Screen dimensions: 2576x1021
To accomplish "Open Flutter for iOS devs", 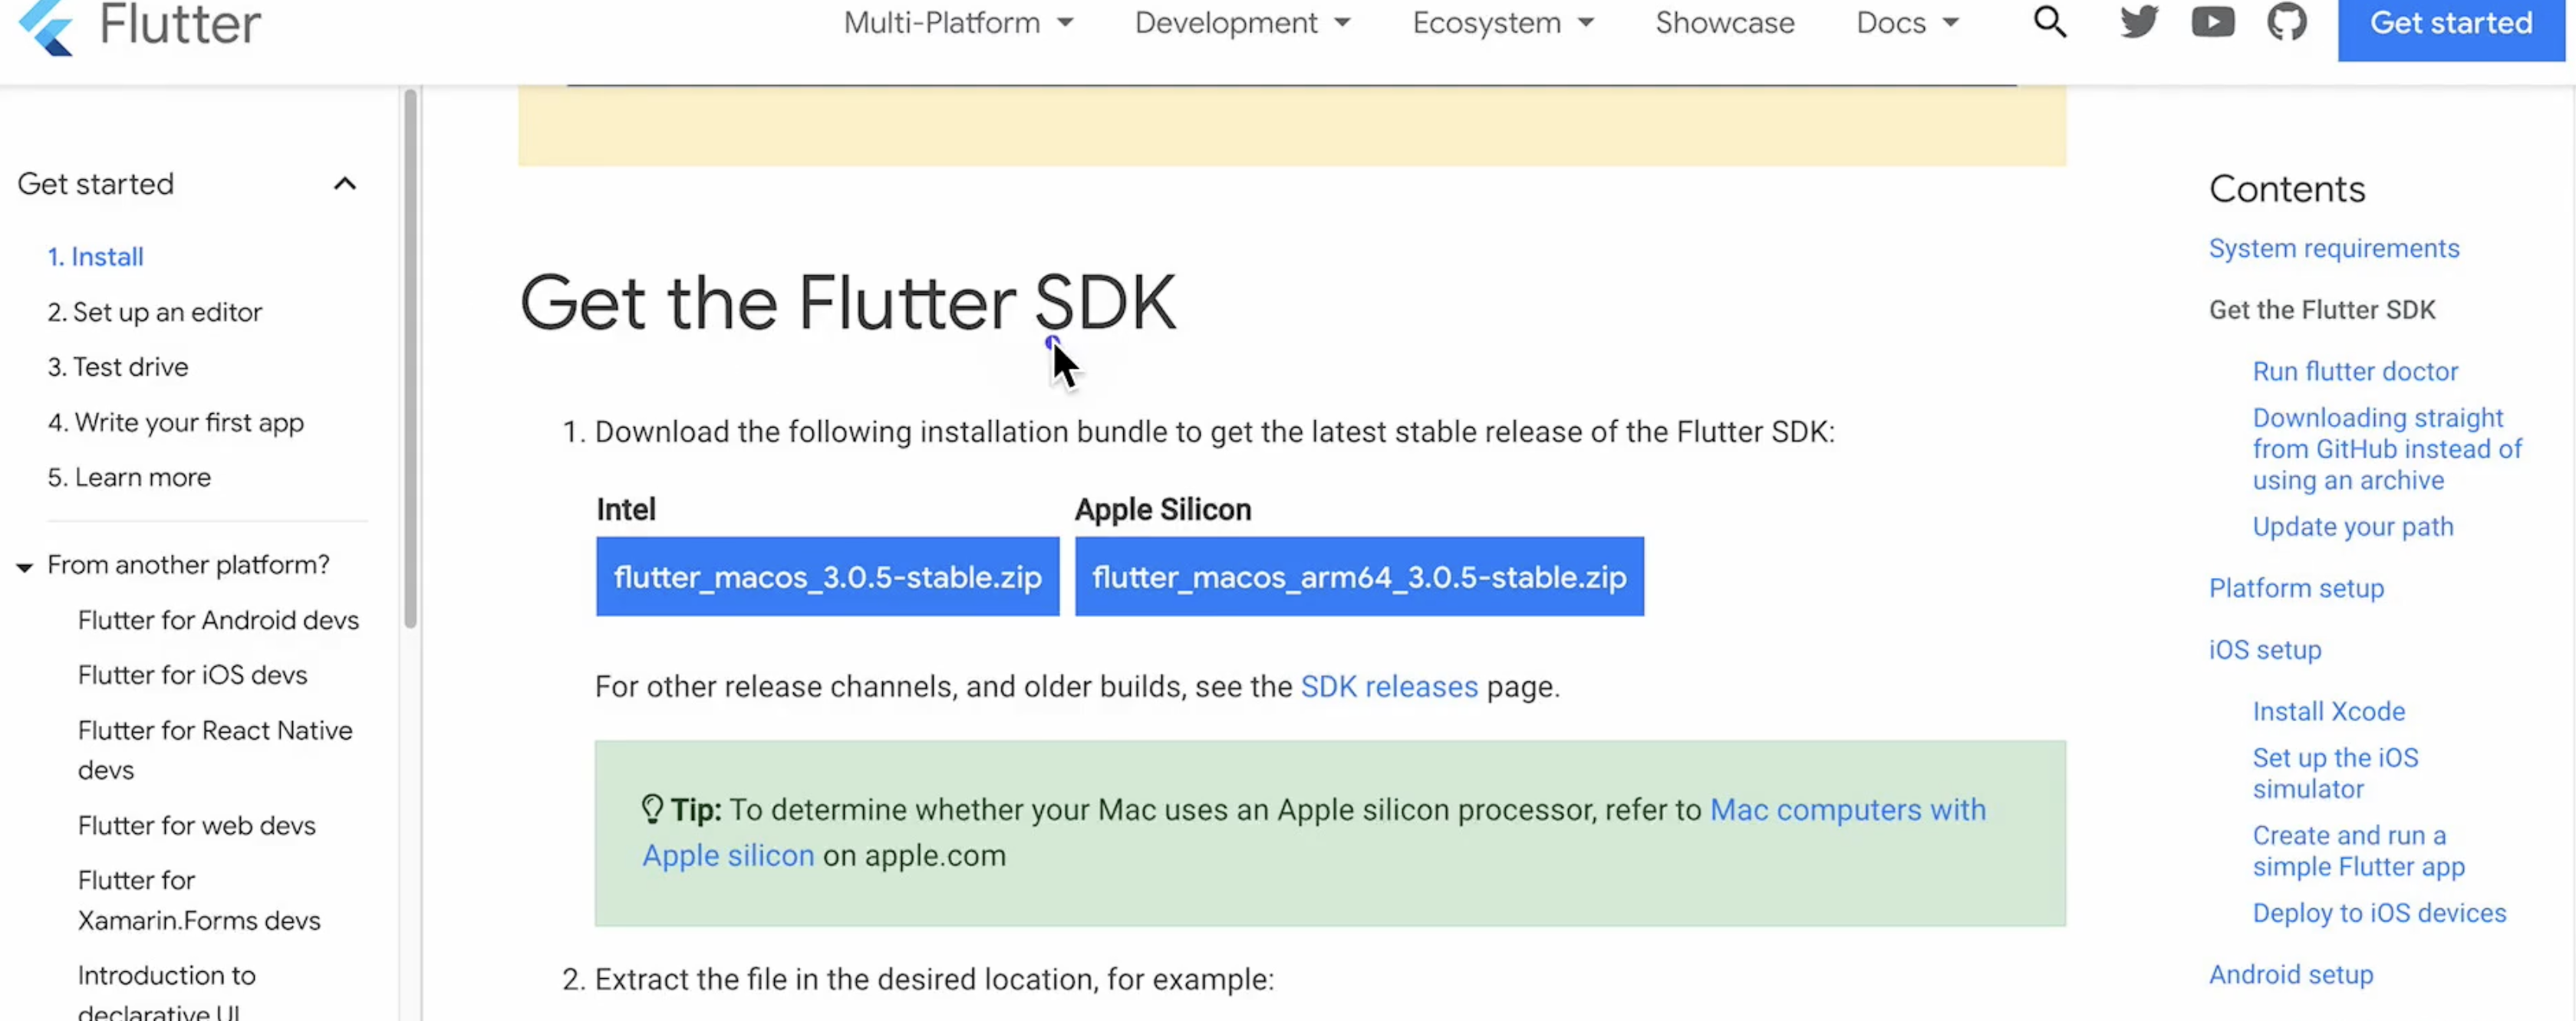I will pyautogui.click(x=192, y=675).
